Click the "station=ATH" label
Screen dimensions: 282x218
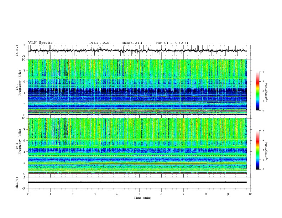[132, 43]
